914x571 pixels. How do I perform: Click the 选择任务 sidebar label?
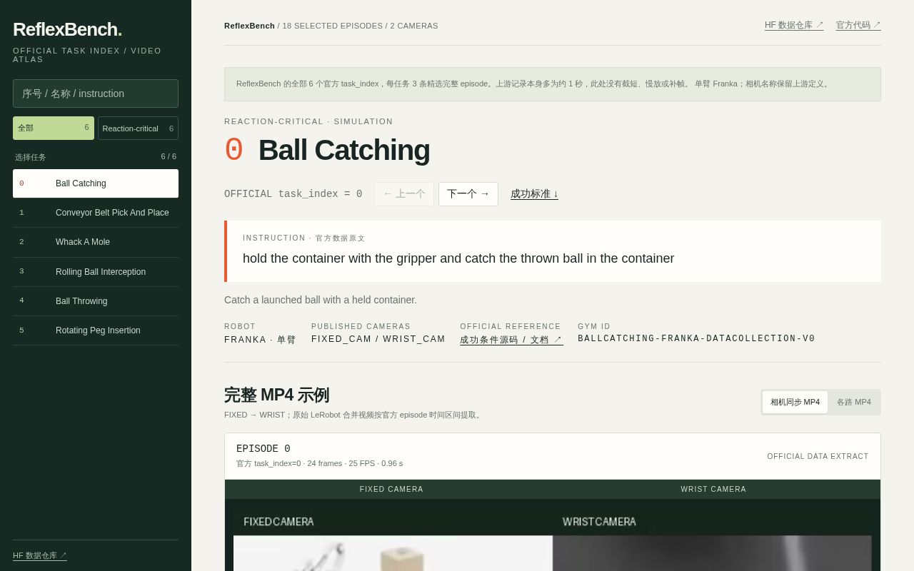[31, 157]
